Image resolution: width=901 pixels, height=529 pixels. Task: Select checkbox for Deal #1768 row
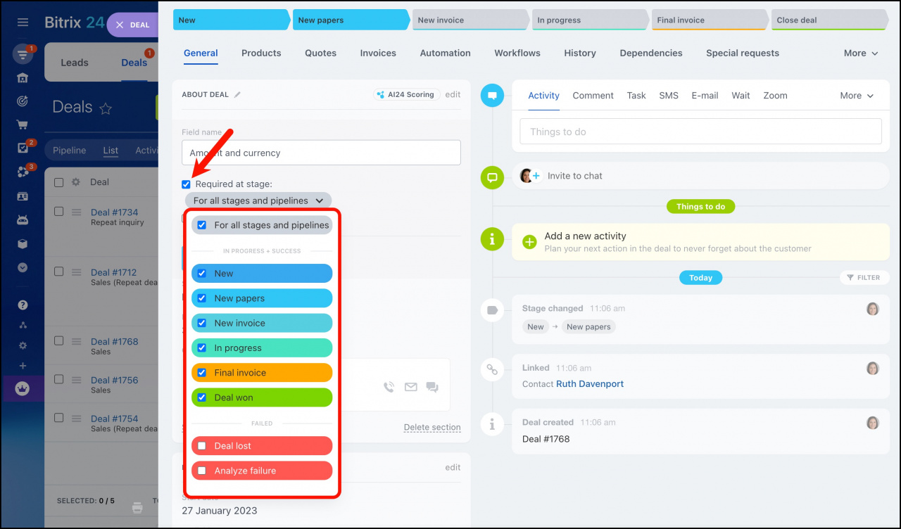[x=59, y=341]
